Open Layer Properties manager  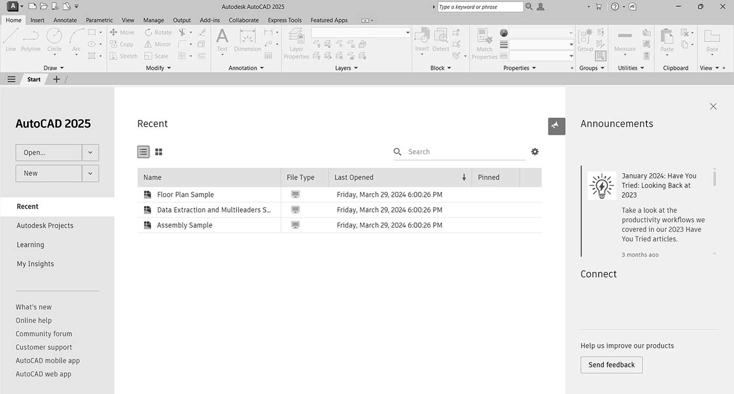tap(297, 44)
